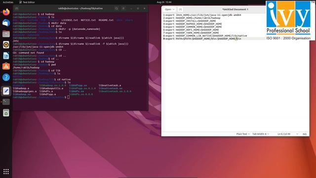Click libhadooppipes.a in terminal listing

point(25,91)
